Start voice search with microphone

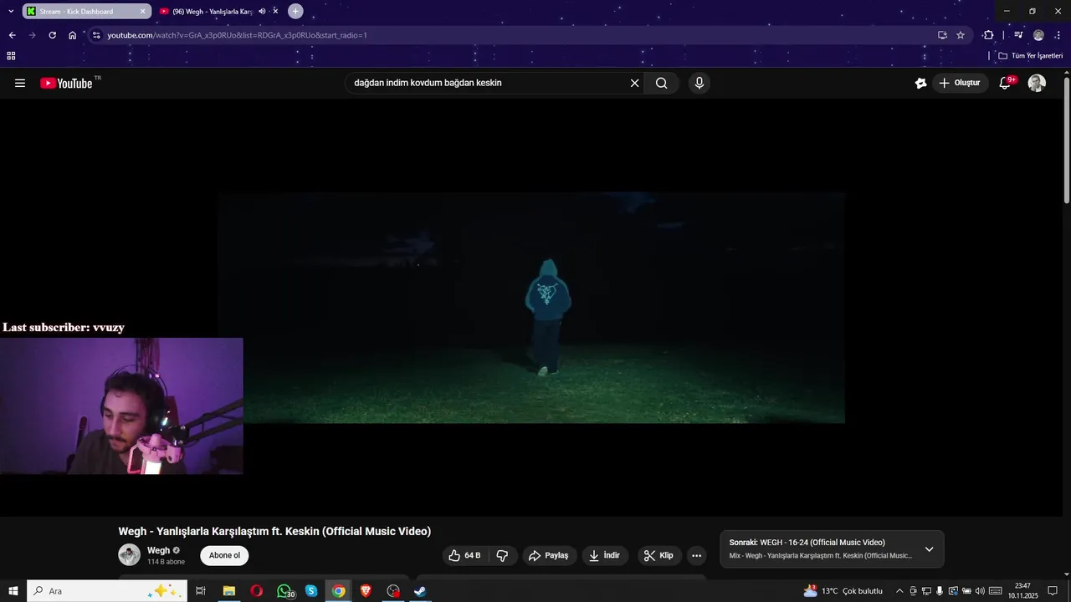tap(699, 83)
